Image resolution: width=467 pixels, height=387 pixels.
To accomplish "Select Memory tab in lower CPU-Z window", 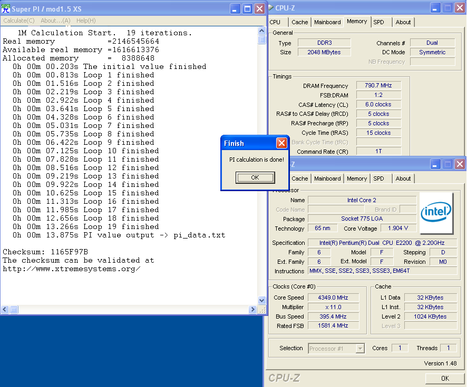I will tap(357, 178).
